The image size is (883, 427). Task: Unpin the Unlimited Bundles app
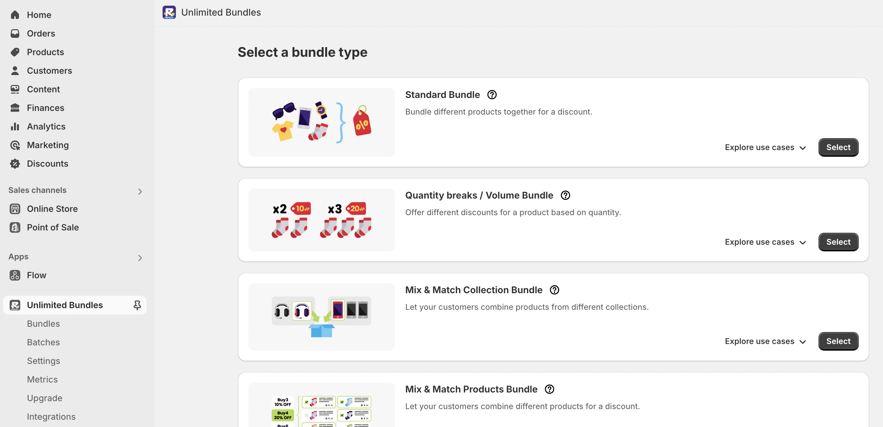137,305
